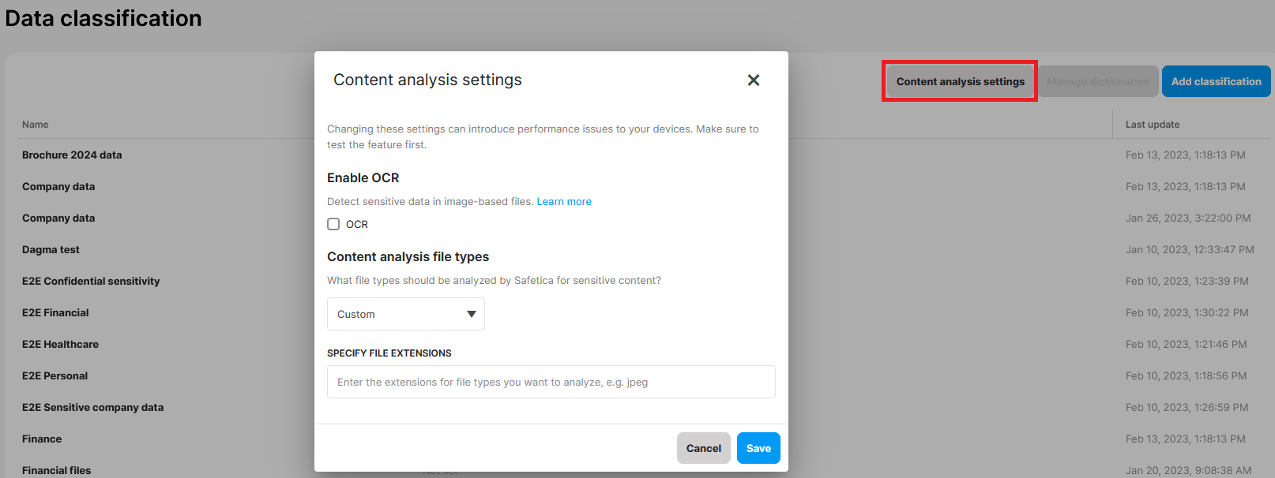Open the Learn more link
Screen dimensions: 1275x478
click(564, 202)
